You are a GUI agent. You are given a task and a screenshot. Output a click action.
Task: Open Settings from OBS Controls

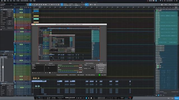point(101,70)
